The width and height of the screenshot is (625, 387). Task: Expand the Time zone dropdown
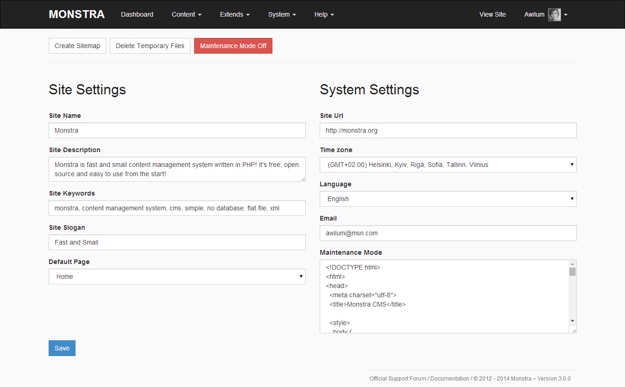coord(448,165)
